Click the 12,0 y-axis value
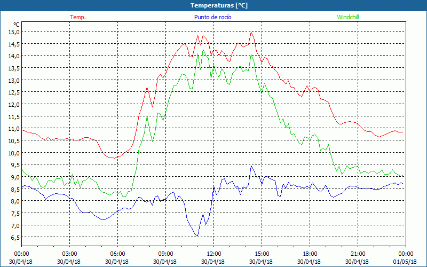The width and height of the screenshot is (427, 267). coord(14,104)
